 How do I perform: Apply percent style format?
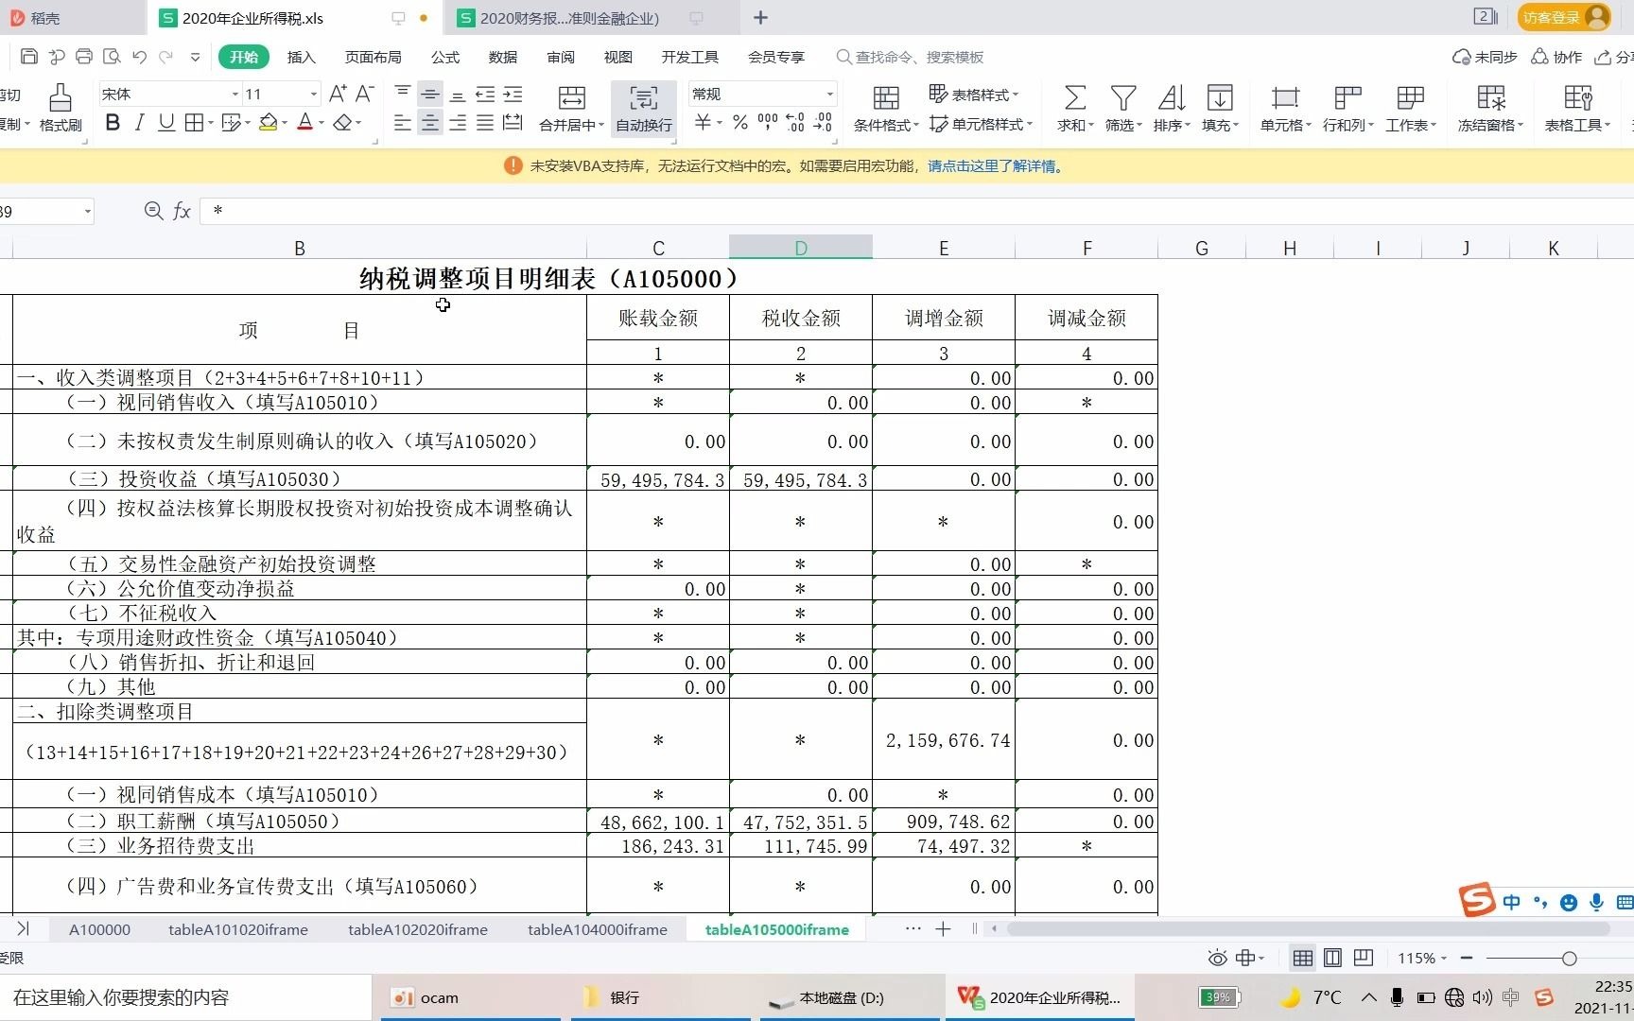740,123
